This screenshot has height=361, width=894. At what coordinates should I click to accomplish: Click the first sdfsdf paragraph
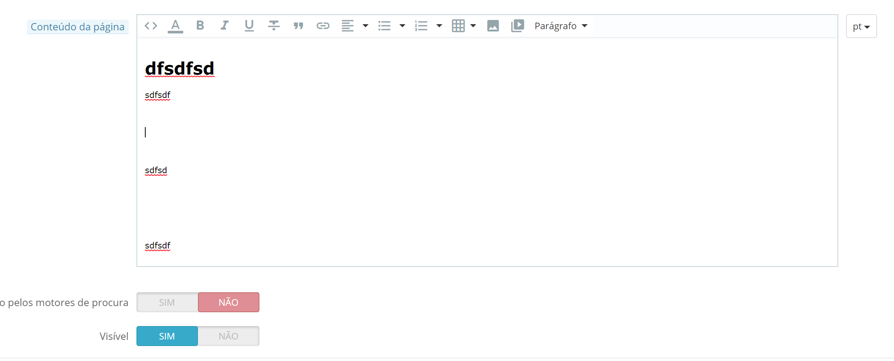[158, 95]
